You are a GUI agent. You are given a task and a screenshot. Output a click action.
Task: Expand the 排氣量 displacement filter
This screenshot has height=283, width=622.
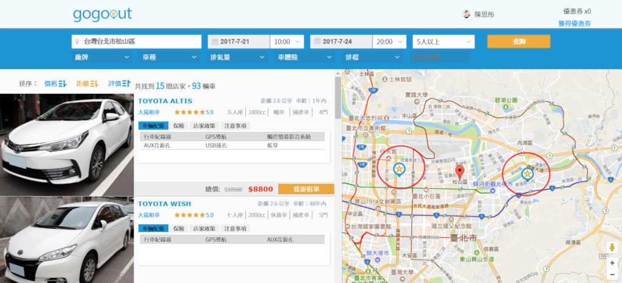click(x=237, y=58)
